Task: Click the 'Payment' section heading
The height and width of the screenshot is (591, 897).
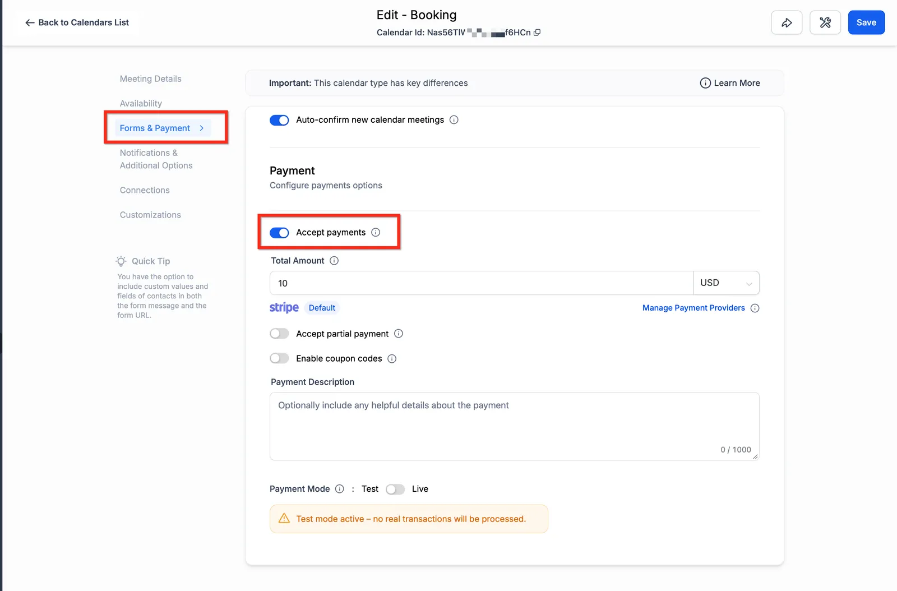Action: [x=292, y=171]
